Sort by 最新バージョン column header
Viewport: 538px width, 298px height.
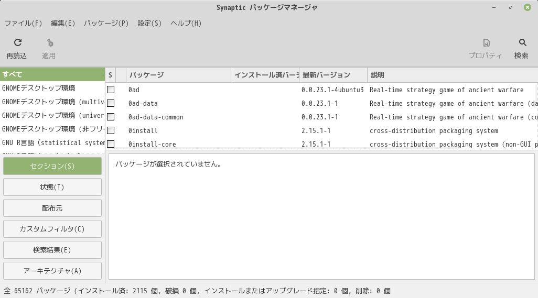[333, 75]
